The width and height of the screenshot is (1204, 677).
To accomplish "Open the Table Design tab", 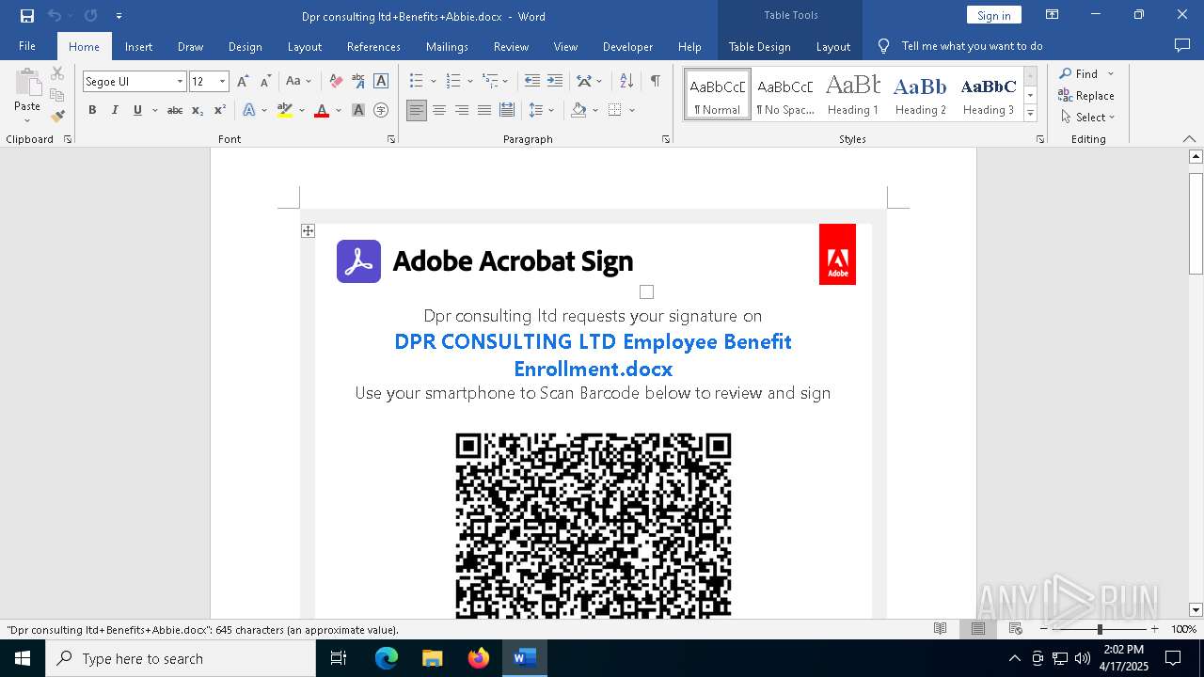I will [759, 46].
